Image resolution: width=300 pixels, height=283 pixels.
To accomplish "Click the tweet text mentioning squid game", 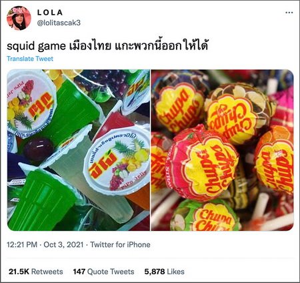I will tap(107, 46).
